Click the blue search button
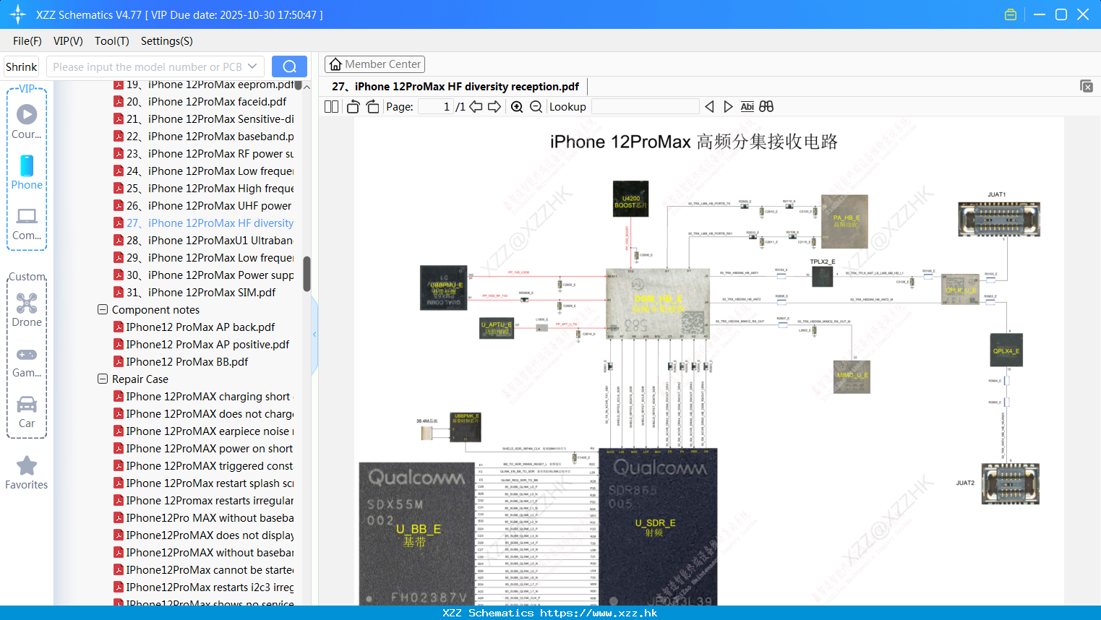 (x=289, y=66)
